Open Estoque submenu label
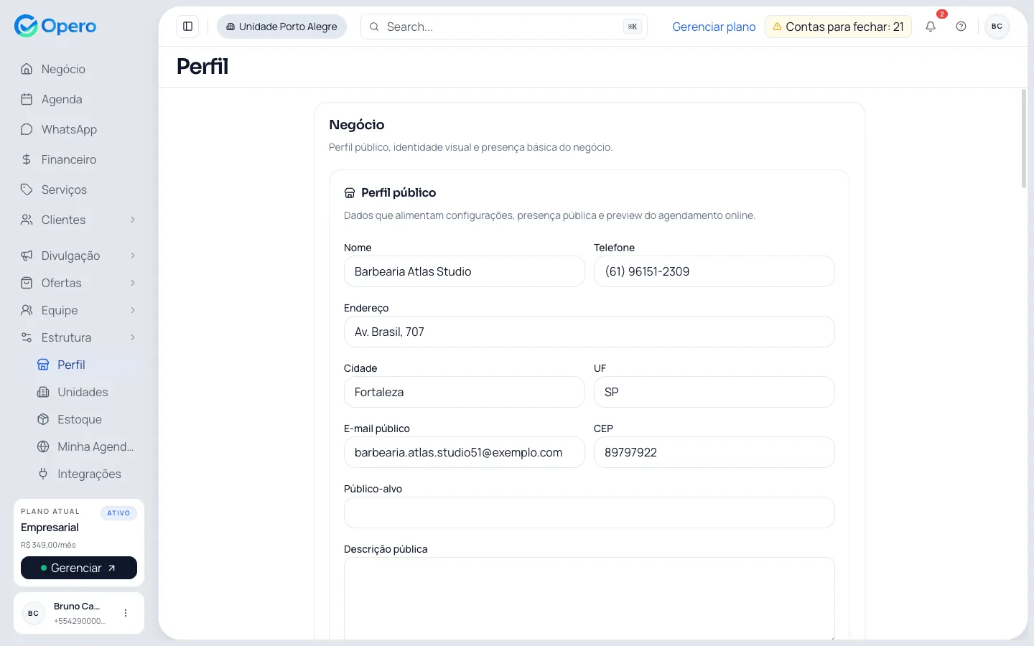1034x646 pixels. click(x=80, y=419)
